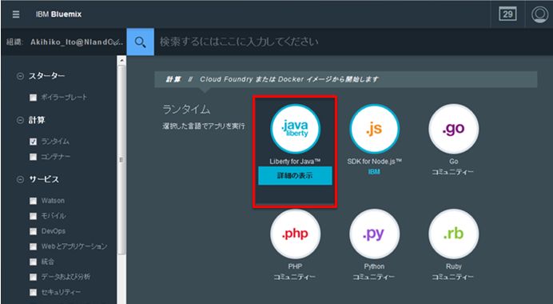Collapse the スターター section
Image resolution: width=553 pixels, height=304 pixels.
point(21,76)
